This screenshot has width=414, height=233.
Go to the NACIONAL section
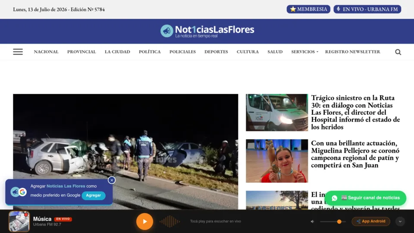click(x=46, y=52)
